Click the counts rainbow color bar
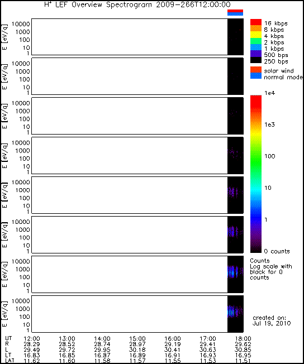This screenshot has width=304, height=364. point(256,174)
